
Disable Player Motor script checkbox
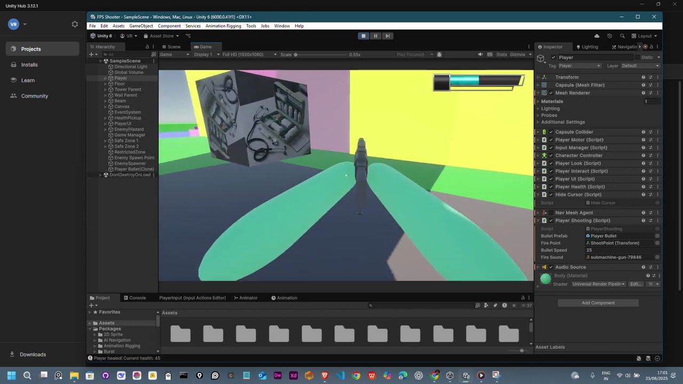[x=551, y=140]
